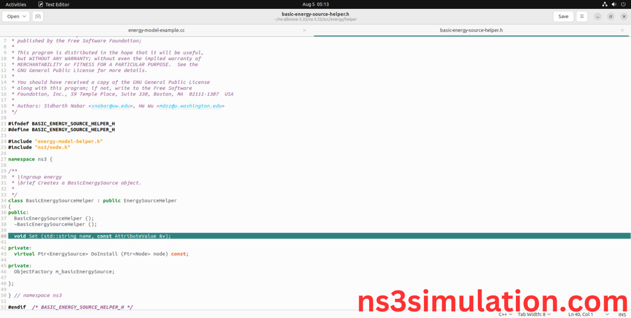Toggle INS insert mode in status bar
Screen dimensions: 631x318
click(x=622, y=314)
